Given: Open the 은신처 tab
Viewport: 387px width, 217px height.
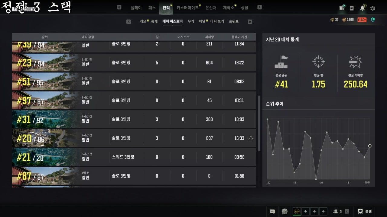Looking at the screenshot, I should point(211,8).
